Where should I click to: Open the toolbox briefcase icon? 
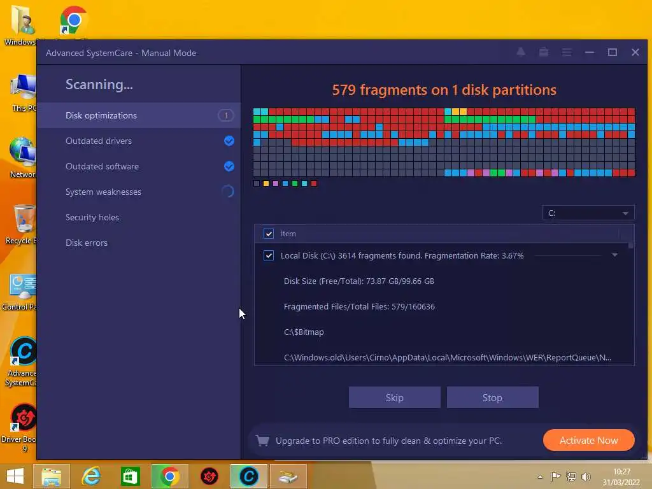click(544, 52)
